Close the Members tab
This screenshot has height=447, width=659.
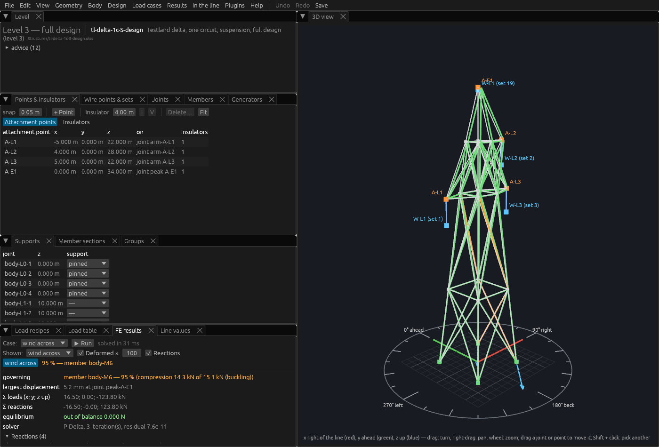[x=222, y=99]
